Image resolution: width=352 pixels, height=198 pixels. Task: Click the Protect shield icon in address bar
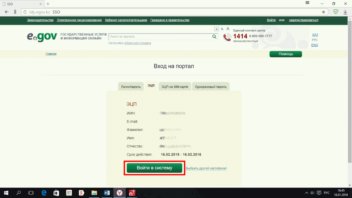pyautogui.click(x=336, y=12)
